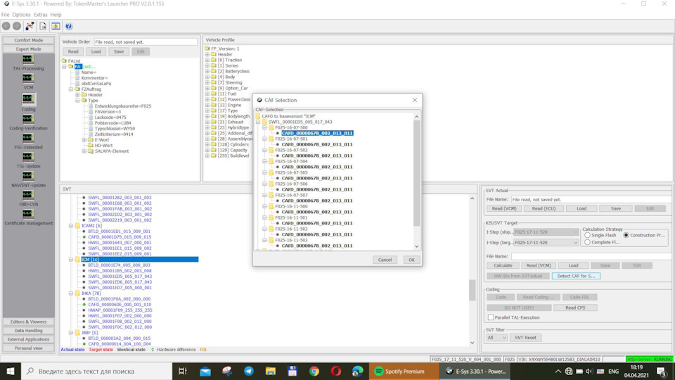The width and height of the screenshot is (675, 380).
Task: Open the Extras menu
Action: 41,15
